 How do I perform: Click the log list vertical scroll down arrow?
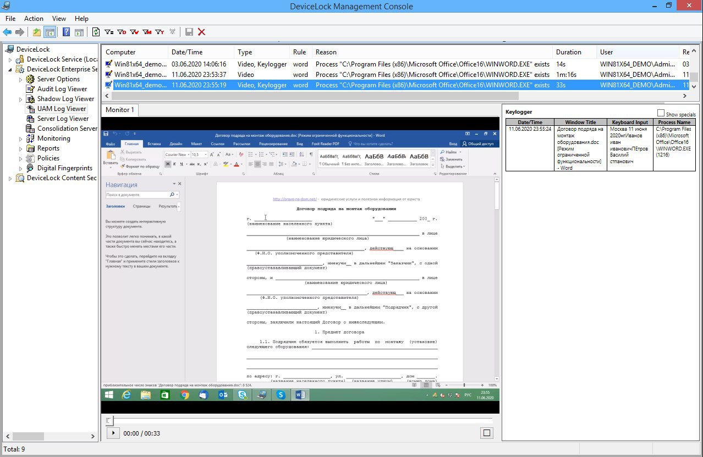694,87
